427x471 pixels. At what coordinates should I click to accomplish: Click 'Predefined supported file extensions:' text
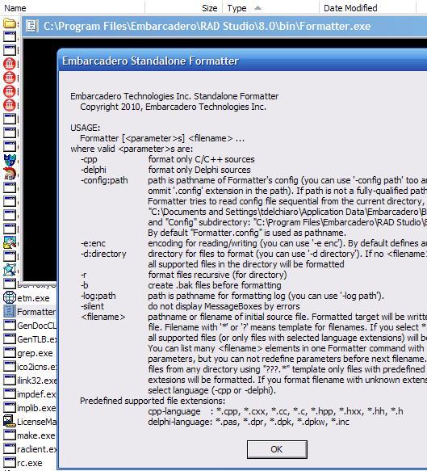153,401
